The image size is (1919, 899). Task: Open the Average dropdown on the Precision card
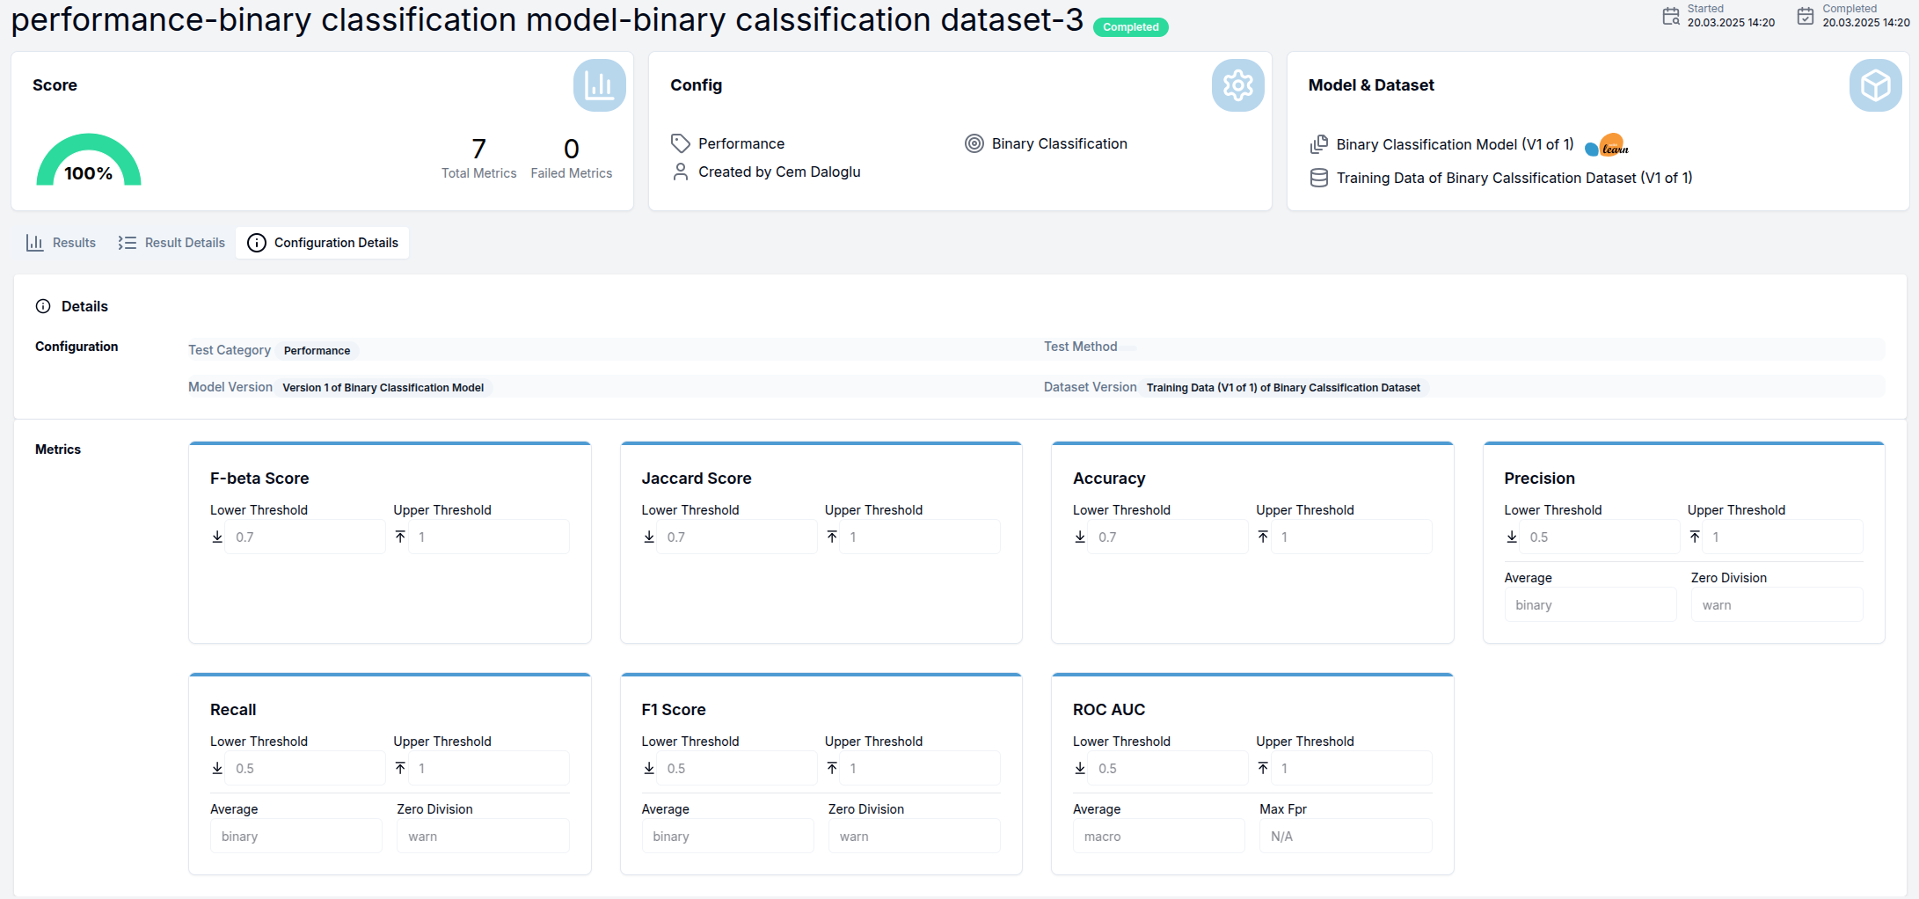[x=1590, y=604]
